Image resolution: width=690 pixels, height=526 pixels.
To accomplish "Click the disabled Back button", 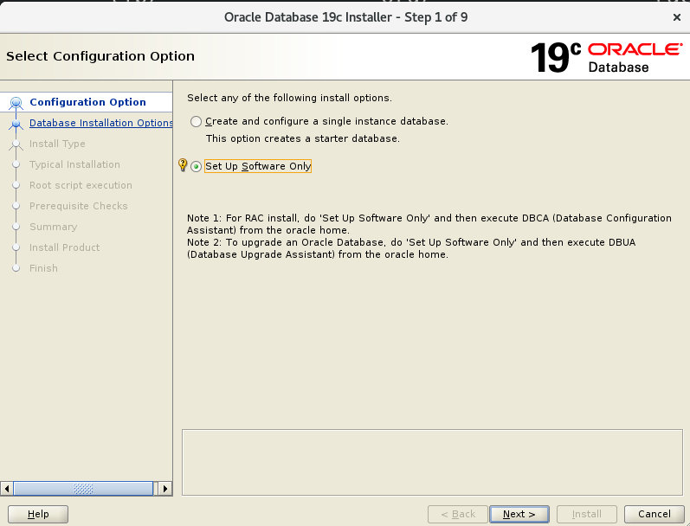I will click(x=458, y=514).
